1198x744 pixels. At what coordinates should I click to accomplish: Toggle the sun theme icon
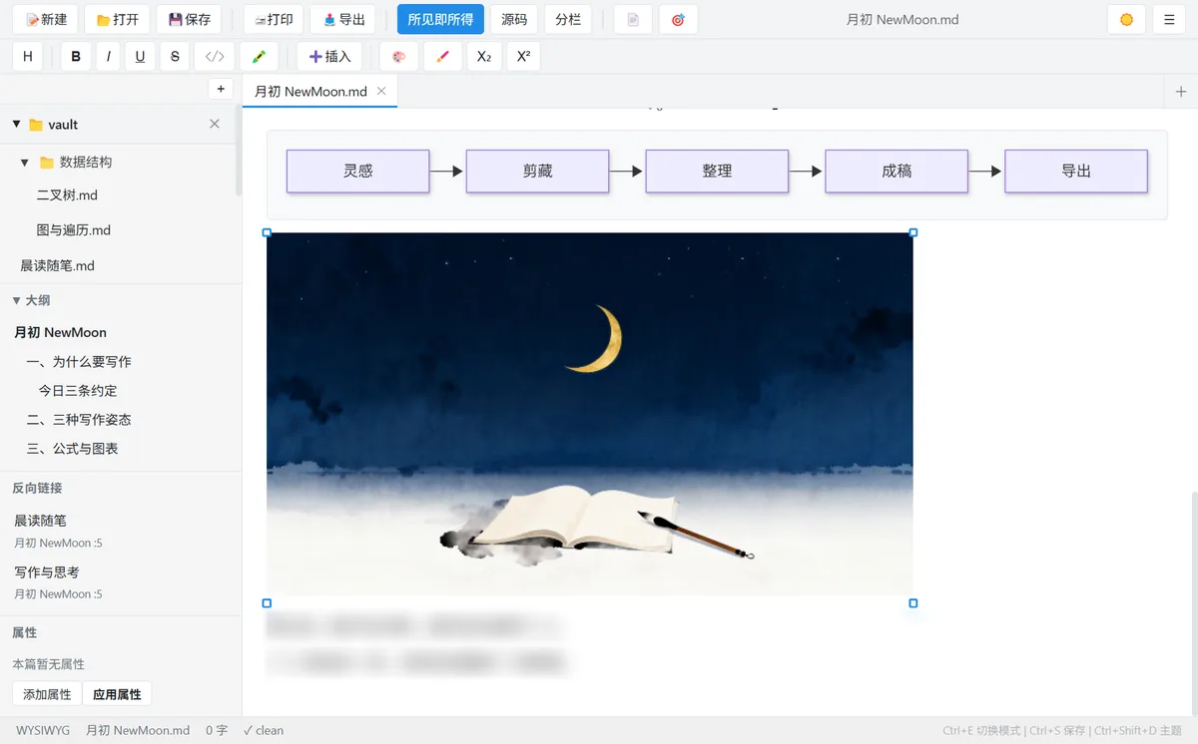click(x=1127, y=19)
